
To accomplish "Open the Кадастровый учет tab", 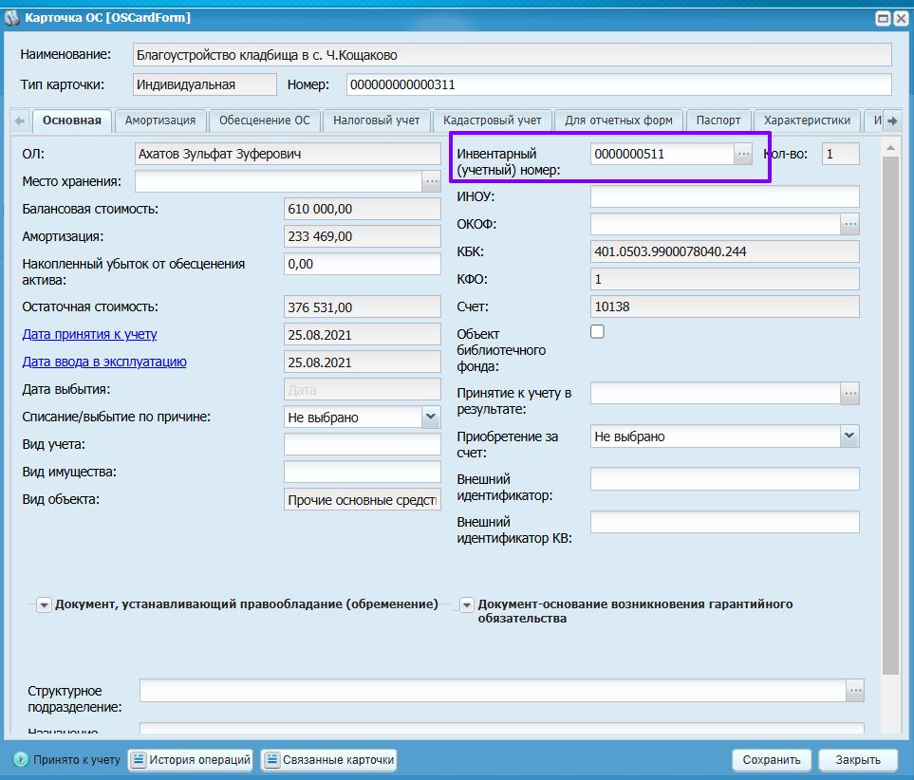I will [493, 121].
